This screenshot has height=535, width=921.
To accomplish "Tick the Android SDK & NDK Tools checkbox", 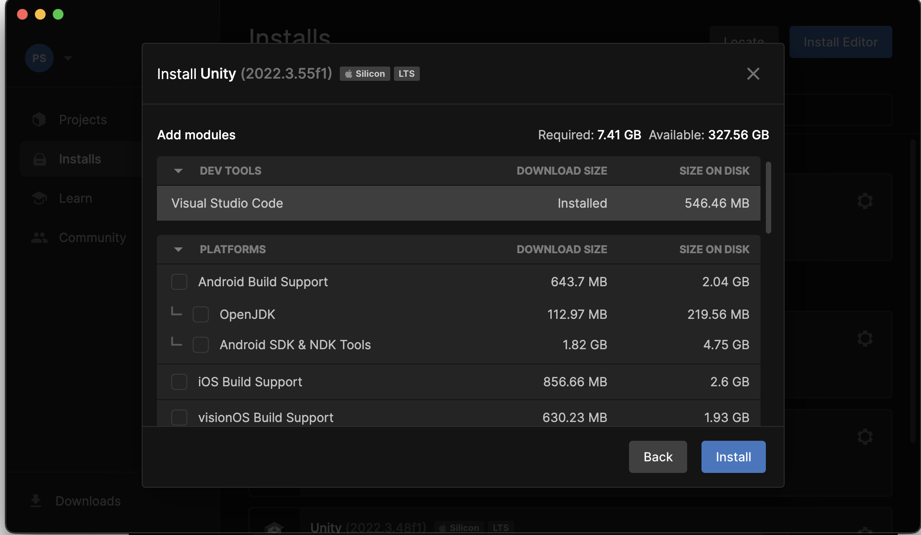I will click(201, 345).
